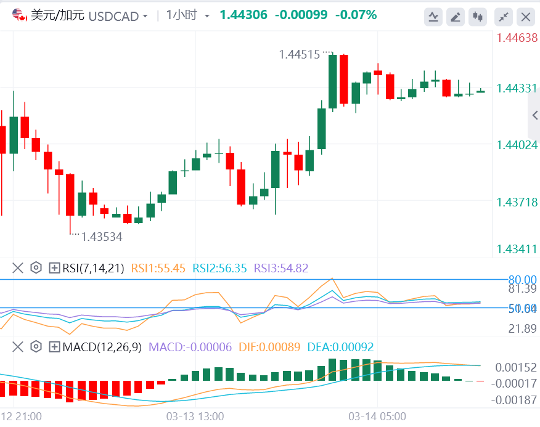Click the percent change -0.07%
Screen dimensions: 540x427
click(x=356, y=15)
